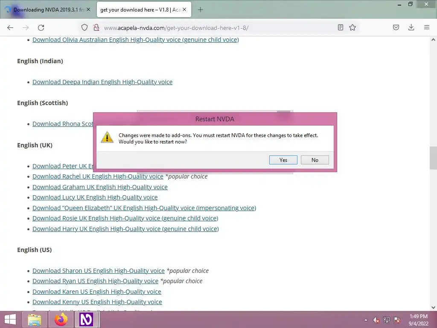Screen dimensions: 437x328
Task: Open Download Ryan US English voice link
Action: click(x=95, y=281)
